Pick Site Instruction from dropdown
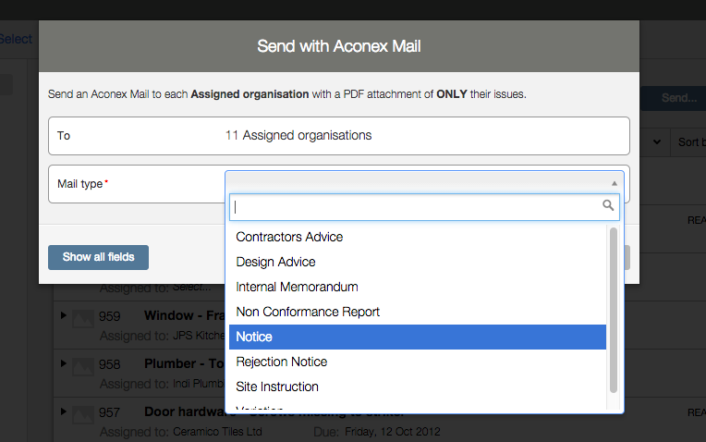706x442 pixels. point(418,387)
